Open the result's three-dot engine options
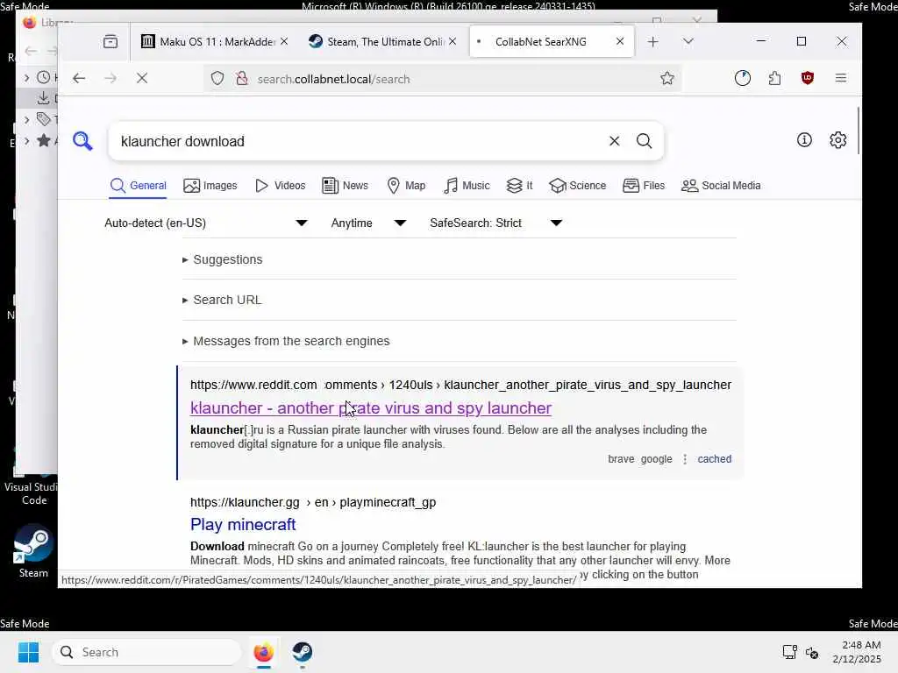This screenshot has height=673, width=898. pyautogui.click(x=685, y=459)
